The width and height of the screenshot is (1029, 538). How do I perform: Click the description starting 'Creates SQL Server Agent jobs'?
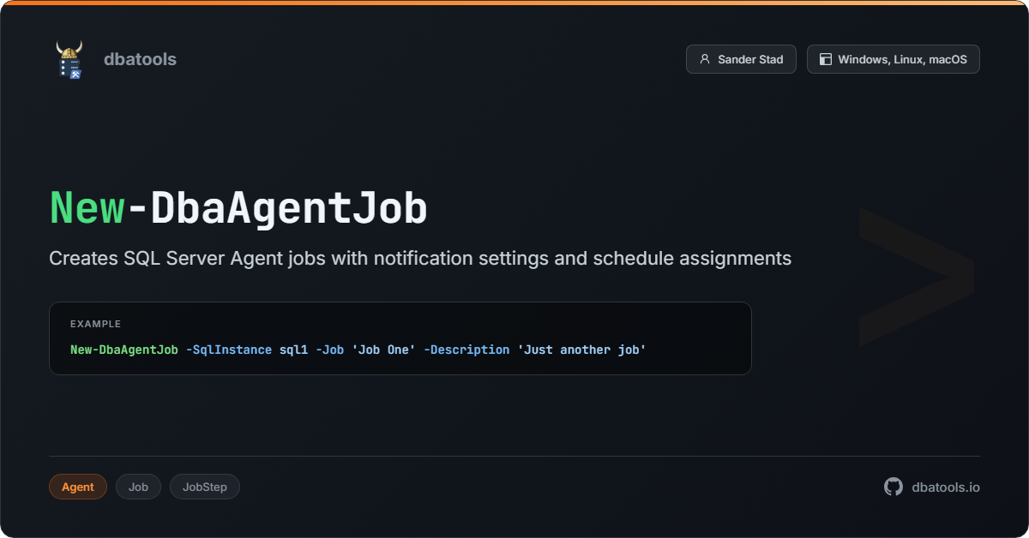pyautogui.click(x=420, y=258)
